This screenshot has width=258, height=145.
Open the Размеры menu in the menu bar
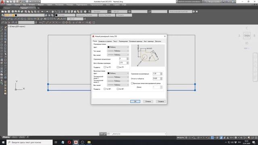[x=70, y=5]
